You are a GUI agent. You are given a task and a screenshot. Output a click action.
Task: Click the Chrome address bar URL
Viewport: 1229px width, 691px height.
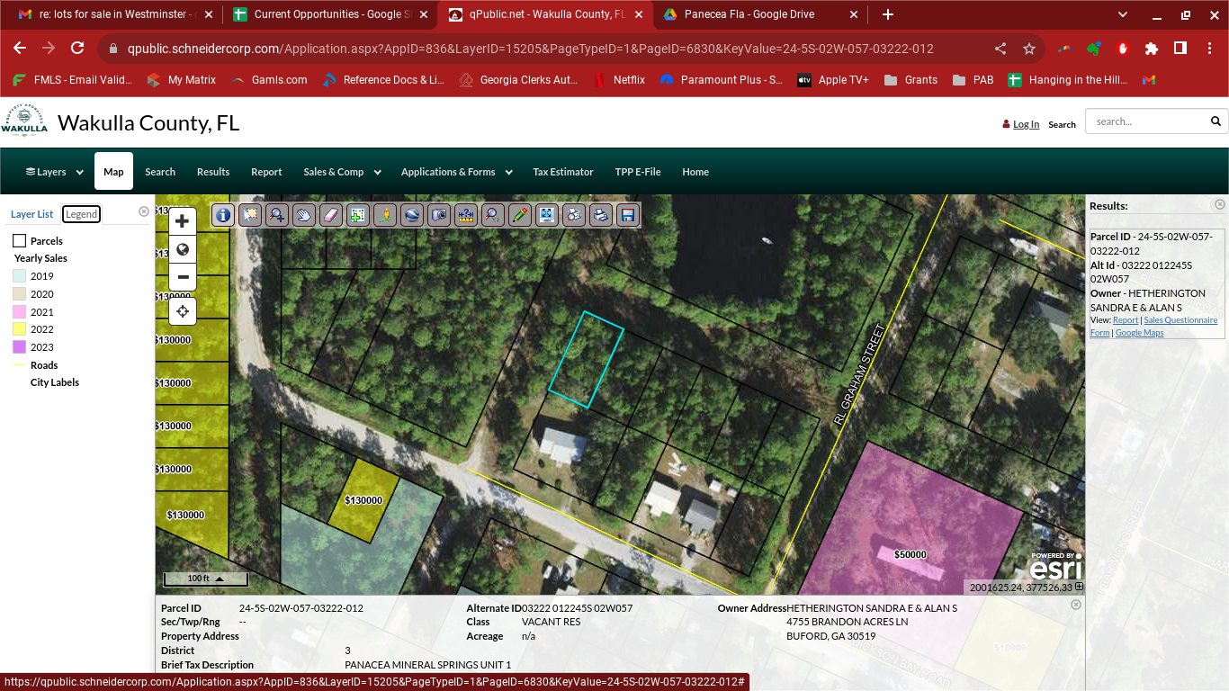(531, 49)
